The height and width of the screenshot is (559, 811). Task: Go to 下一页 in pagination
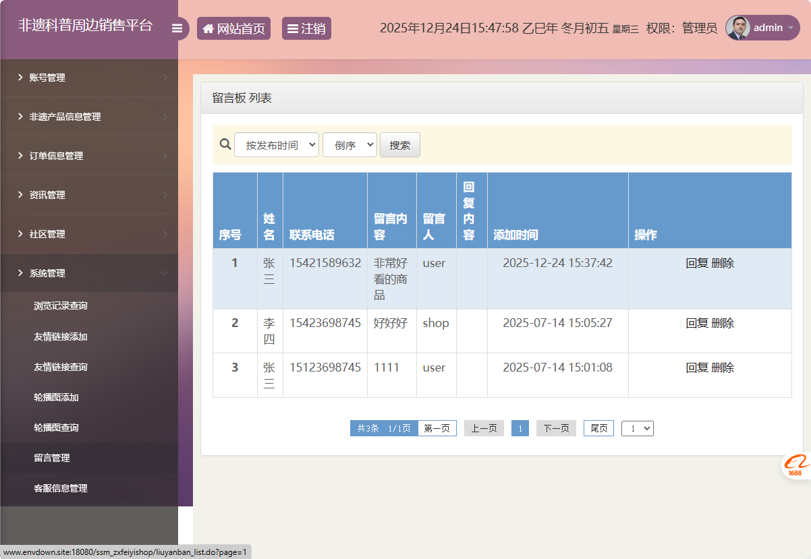pyautogui.click(x=556, y=428)
